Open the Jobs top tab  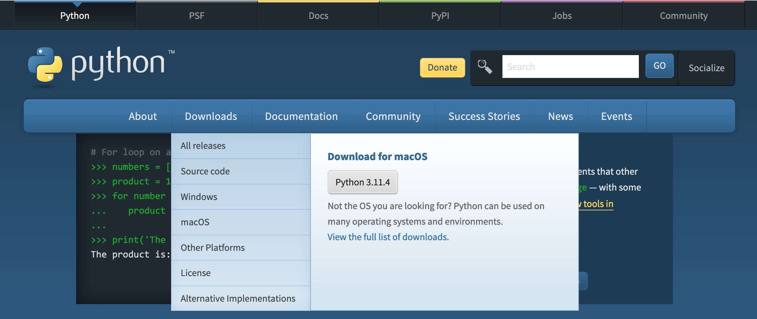562,16
